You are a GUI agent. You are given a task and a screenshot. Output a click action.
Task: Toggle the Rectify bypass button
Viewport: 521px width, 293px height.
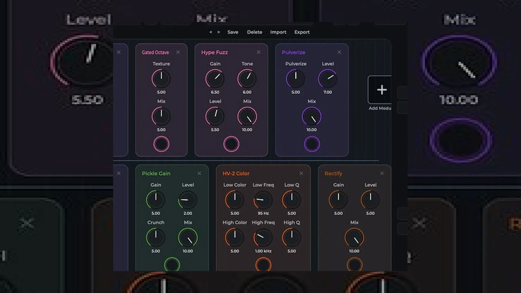(x=354, y=264)
